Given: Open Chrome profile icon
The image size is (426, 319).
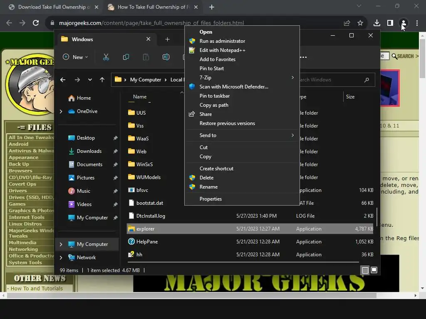Looking at the screenshot, I should 404,23.
